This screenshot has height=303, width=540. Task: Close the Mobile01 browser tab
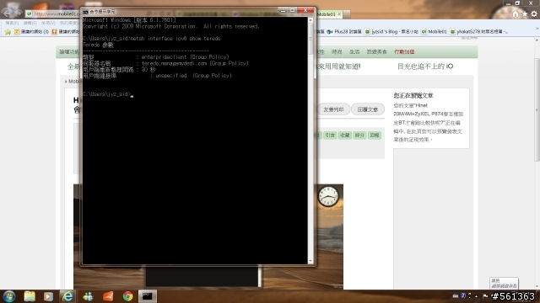[x=339, y=14]
